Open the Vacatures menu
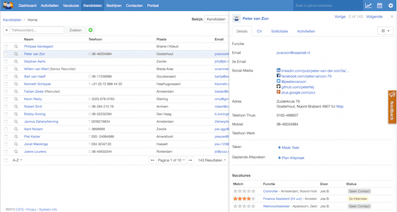 (x=71, y=6)
